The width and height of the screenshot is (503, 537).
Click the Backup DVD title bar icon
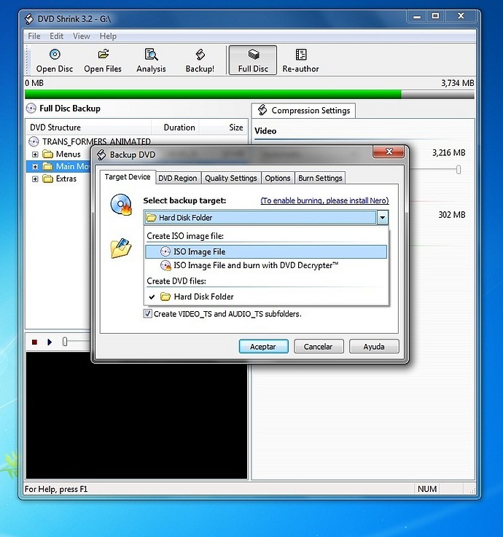point(101,154)
